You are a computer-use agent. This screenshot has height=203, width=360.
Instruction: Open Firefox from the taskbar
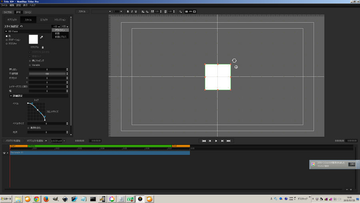pos(46,199)
